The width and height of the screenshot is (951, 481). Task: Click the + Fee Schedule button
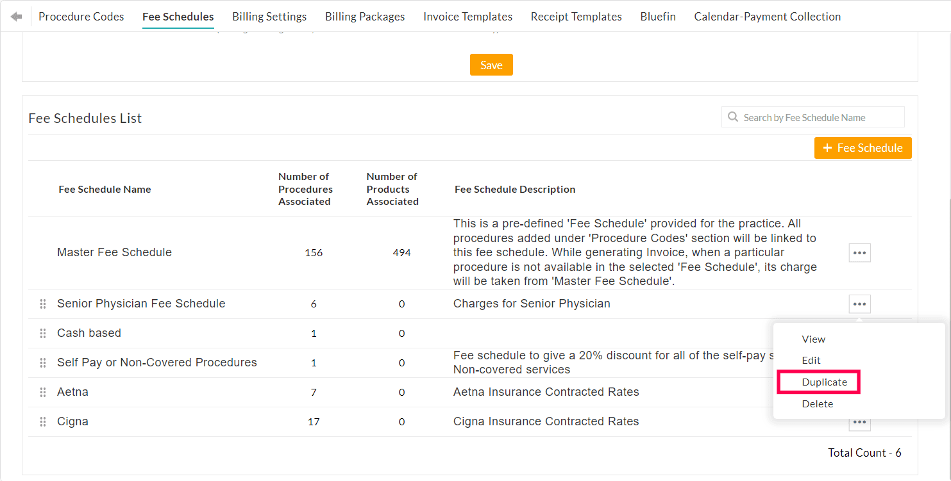(x=863, y=148)
